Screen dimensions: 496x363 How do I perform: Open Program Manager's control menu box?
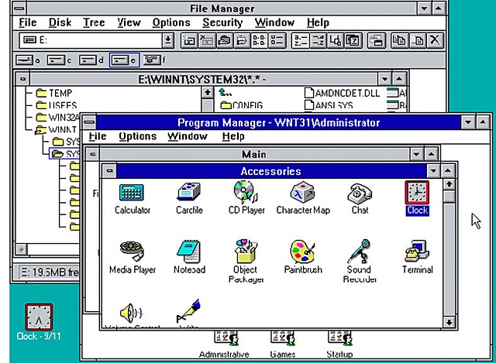pyautogui.click(x=90, y=122)
